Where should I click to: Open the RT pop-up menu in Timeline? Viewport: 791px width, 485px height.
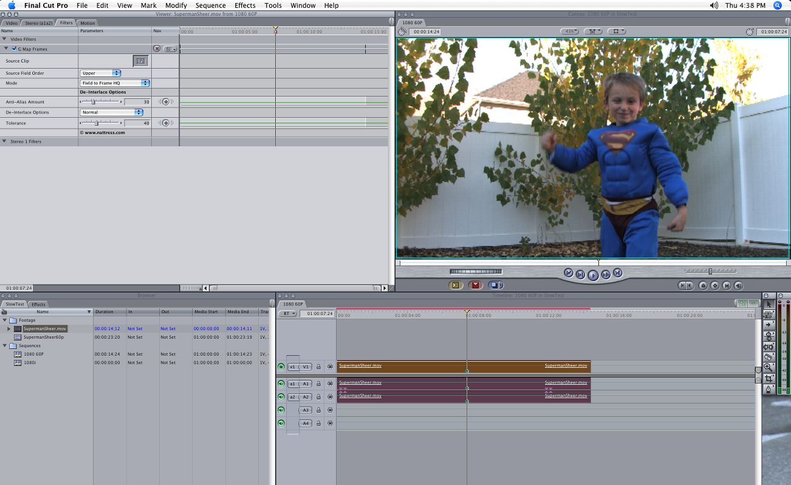(287, 314)
